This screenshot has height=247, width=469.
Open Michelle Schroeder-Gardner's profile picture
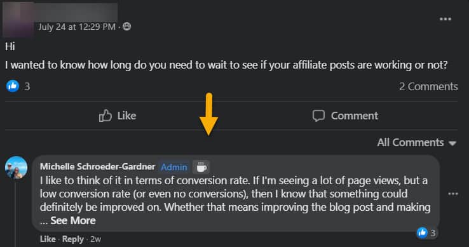coord(16,168)
